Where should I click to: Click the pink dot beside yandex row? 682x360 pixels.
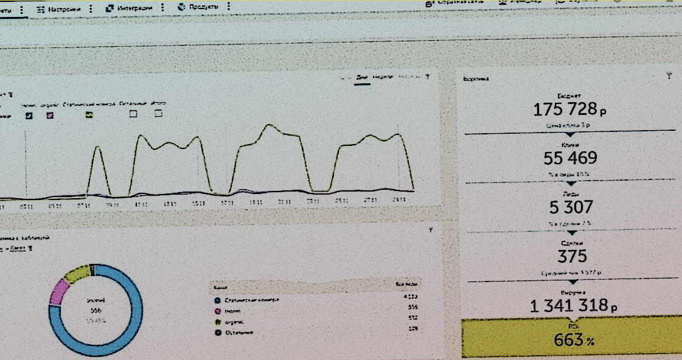pos(217,311)
